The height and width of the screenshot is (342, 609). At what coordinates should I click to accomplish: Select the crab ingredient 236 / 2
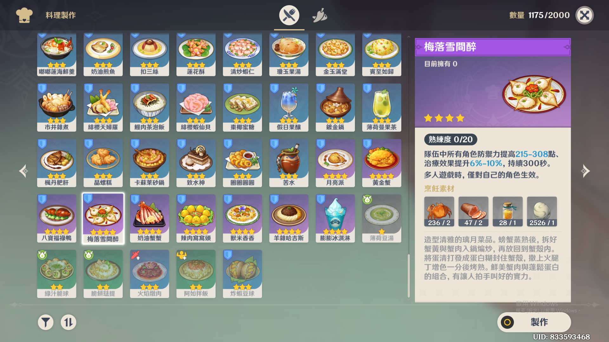tap(439, 212)
